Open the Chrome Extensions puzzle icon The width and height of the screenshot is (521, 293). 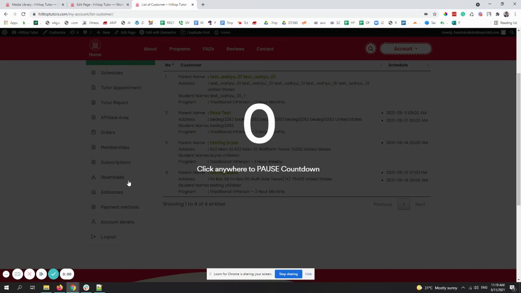497,14
